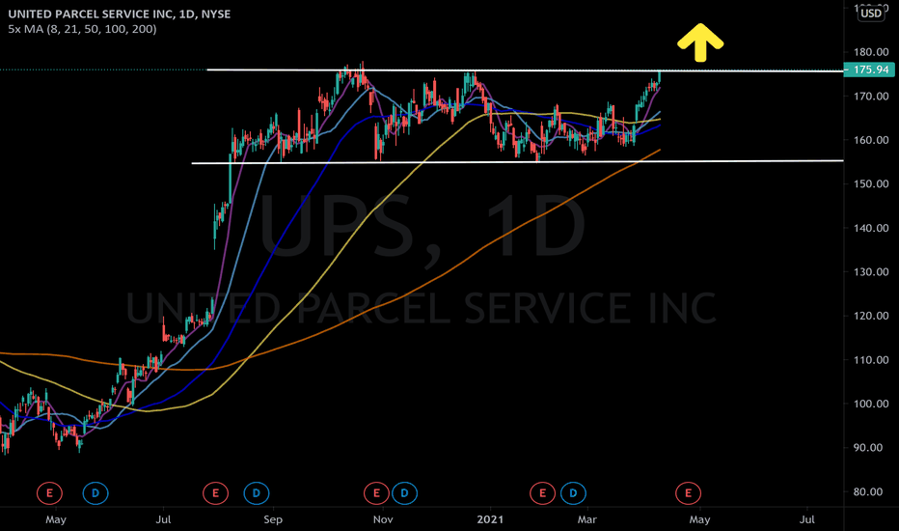Open the earnings E marker above the leftmost May label
The width and height of the screenshot is (899, 531).
tap(49, 492)
